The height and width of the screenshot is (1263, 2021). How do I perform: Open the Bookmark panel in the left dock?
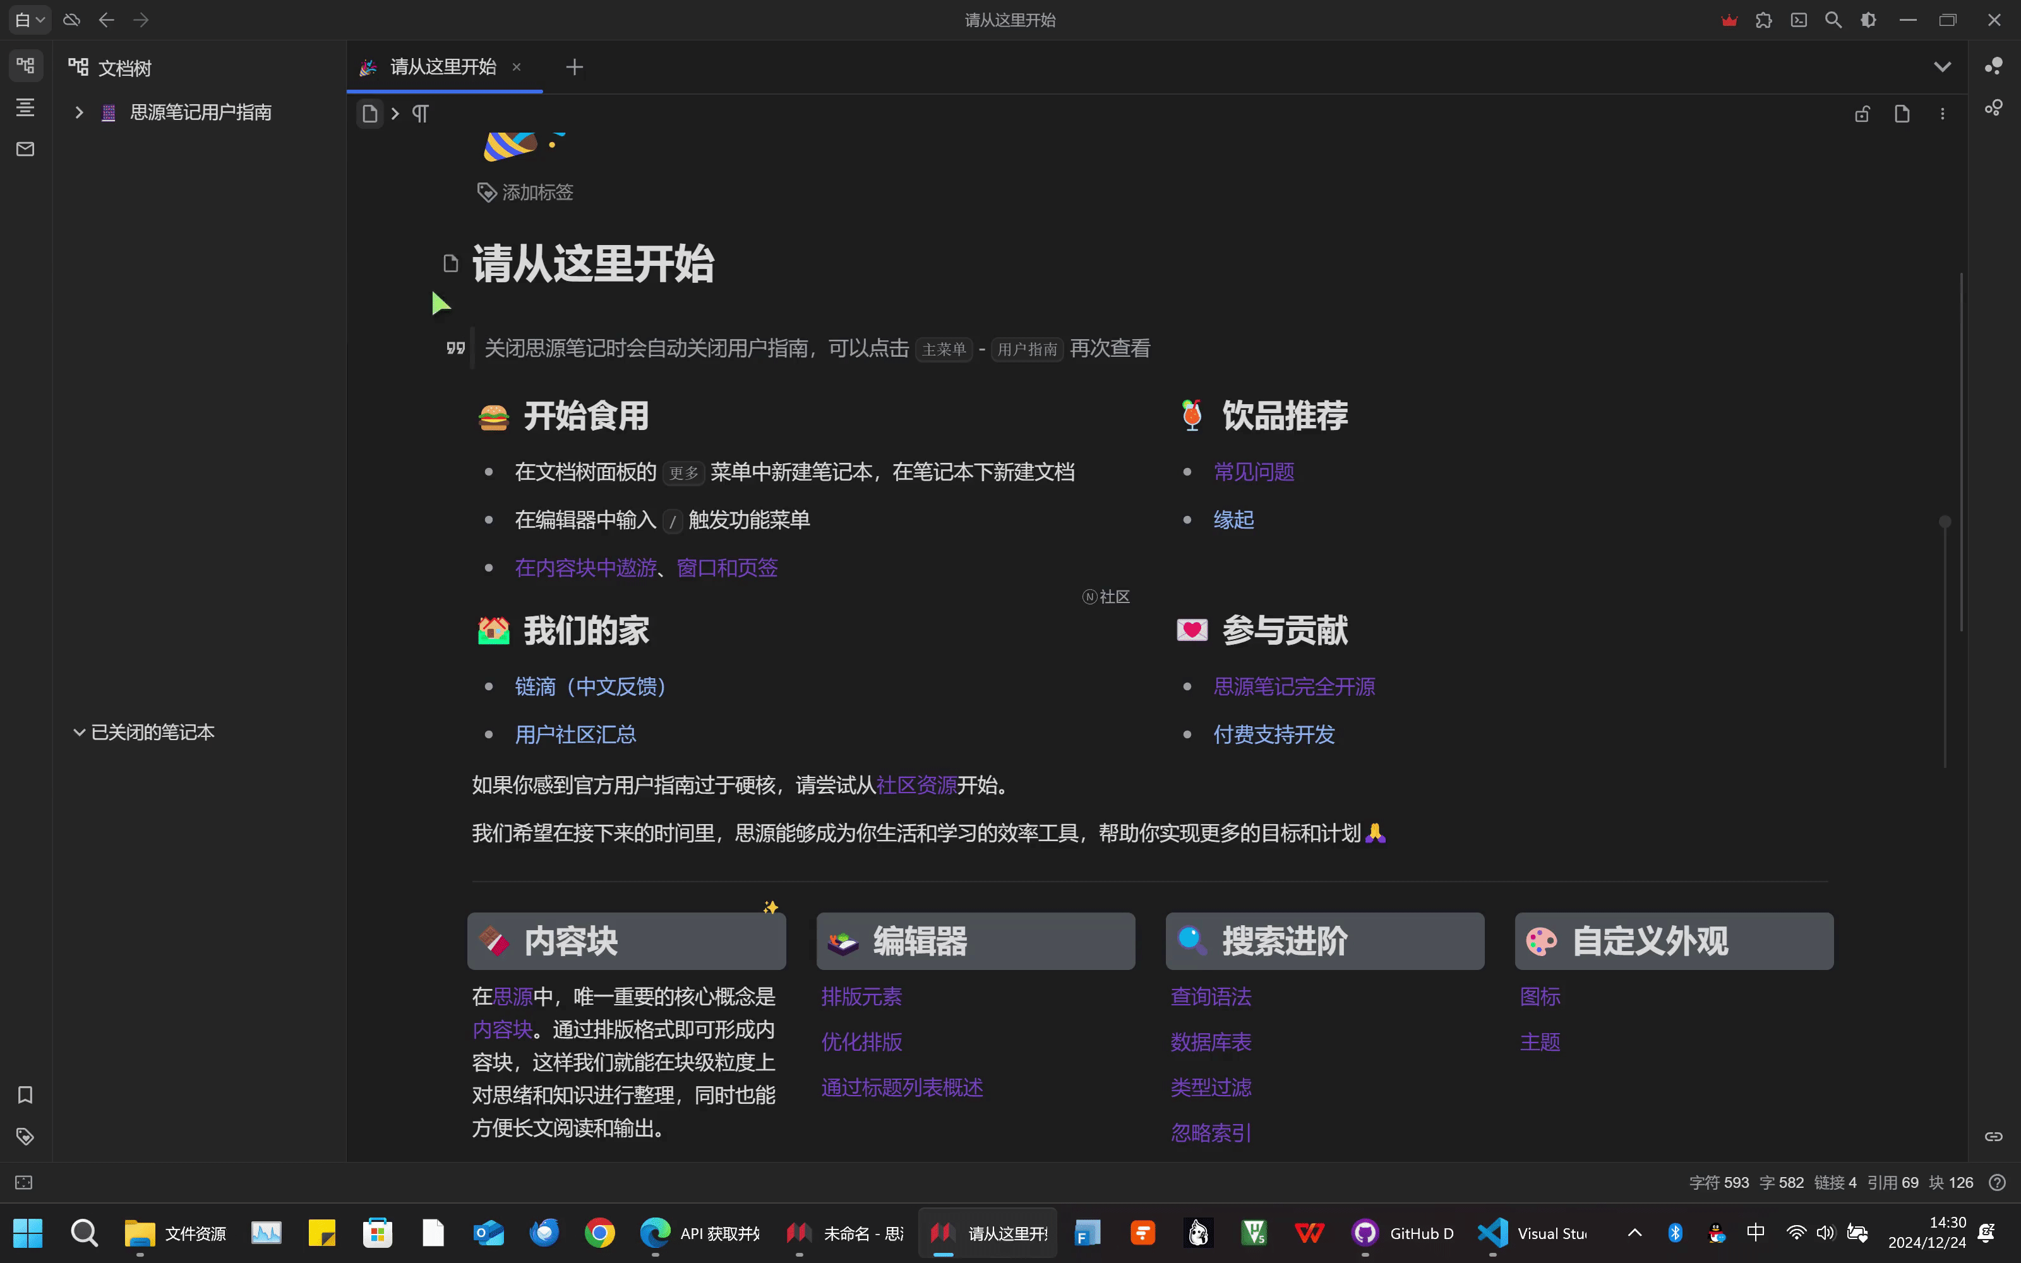25,1094
